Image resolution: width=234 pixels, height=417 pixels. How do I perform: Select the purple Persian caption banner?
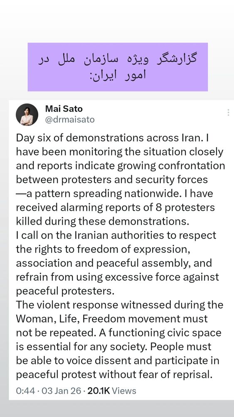click(x=118, y=67)
